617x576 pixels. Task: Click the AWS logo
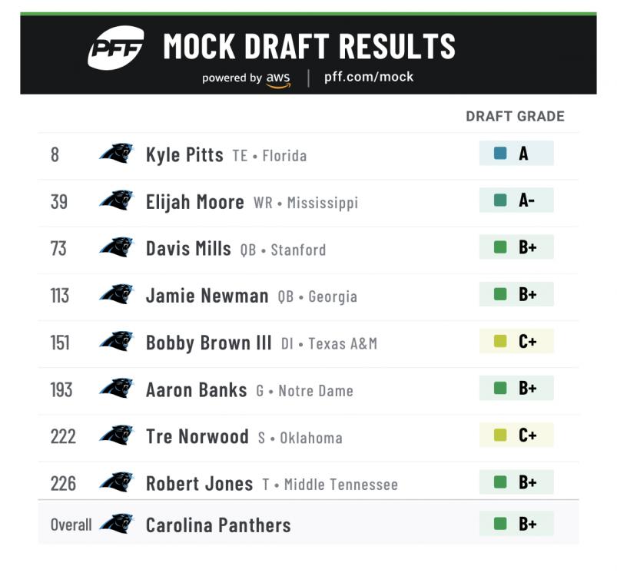click(278, 79)
